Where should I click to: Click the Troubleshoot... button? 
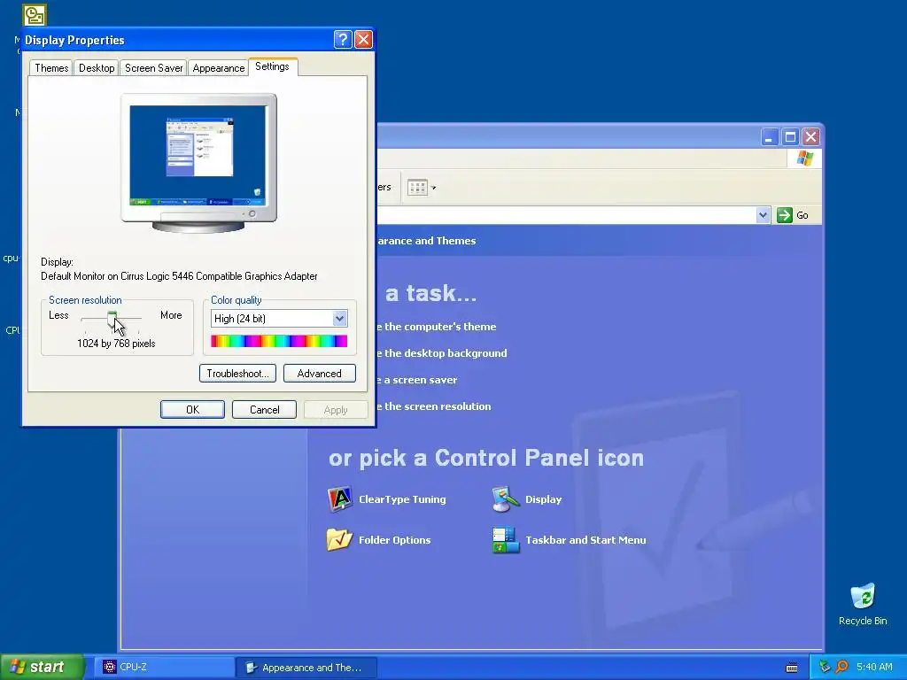[x=237, y=374]
